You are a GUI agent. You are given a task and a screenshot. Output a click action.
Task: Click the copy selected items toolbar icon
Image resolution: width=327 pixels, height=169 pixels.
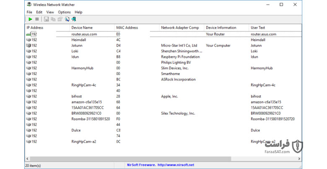[53, 19]
